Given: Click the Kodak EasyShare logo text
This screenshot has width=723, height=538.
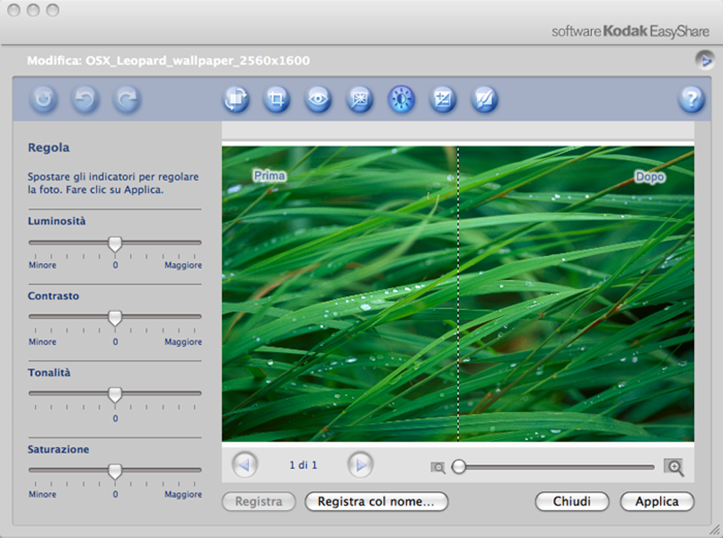Looking at the screenshot, I should click(x=630, y=31).
